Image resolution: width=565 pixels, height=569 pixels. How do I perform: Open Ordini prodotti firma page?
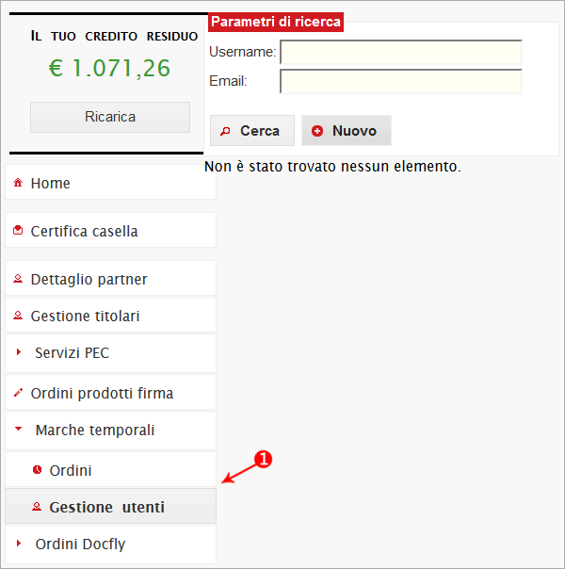pos(110,392)
